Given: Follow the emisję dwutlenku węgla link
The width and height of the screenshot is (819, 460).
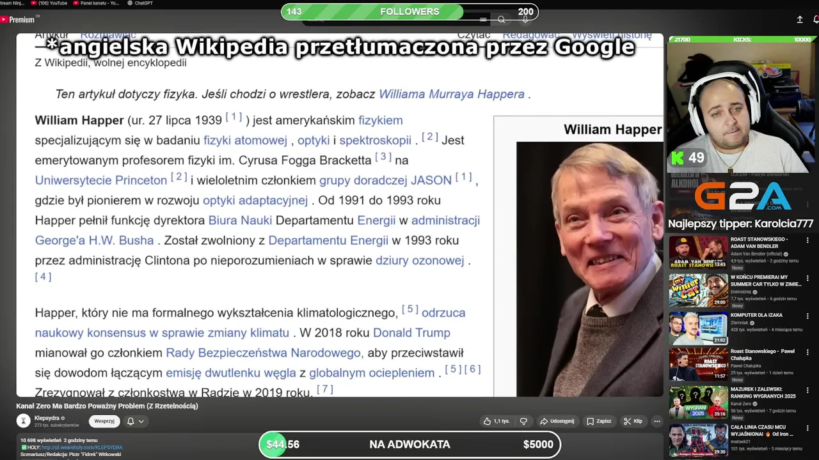Looking at the screenshot, I should point(231,372).
